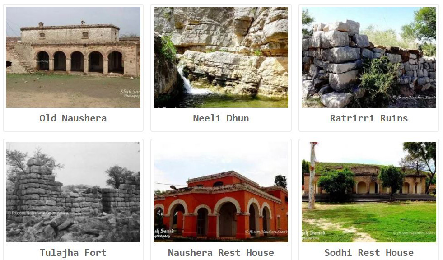The image size is (443, 260).
Task: Open the Neeli Dhun waterfall photo
Action: [x=221, y=57]
